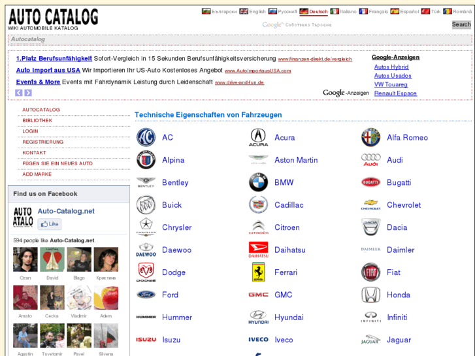Click the Autos Usados ad link
475x356 pixels.
(393, 76)
